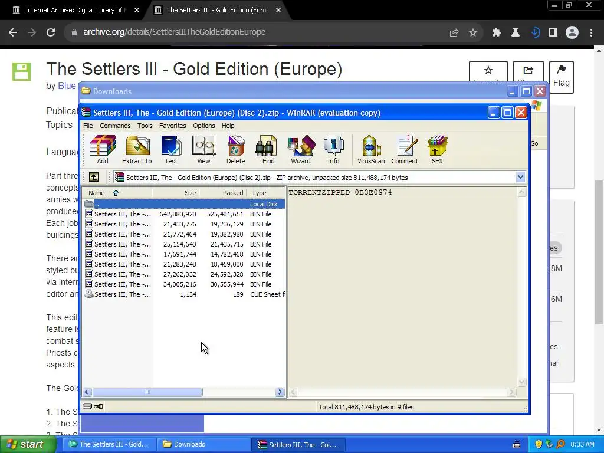Open Chrome extensions puzzle icon
This screenshot has height=453, width=604.
(x=496, y=32)
